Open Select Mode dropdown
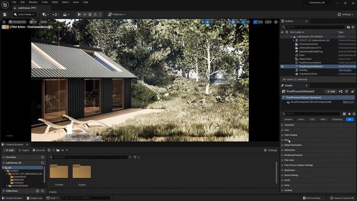 click(24, 15)
